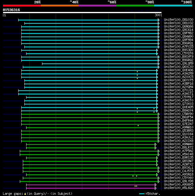
Task: Click the UniRef100_A3AST1 label
Action: tap(179, 94)
